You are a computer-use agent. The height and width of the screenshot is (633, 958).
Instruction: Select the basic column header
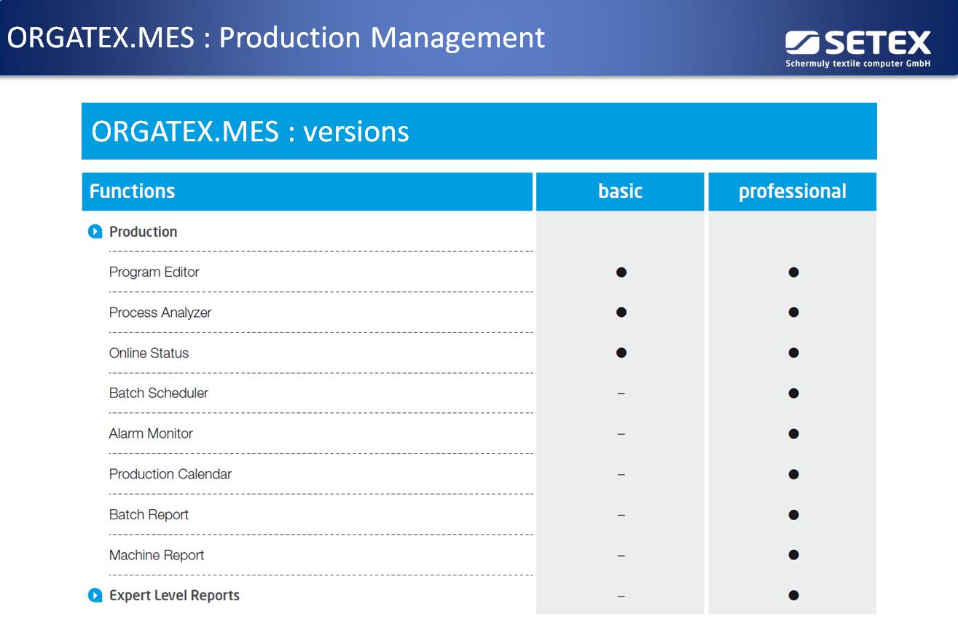[x=620, y=192]
